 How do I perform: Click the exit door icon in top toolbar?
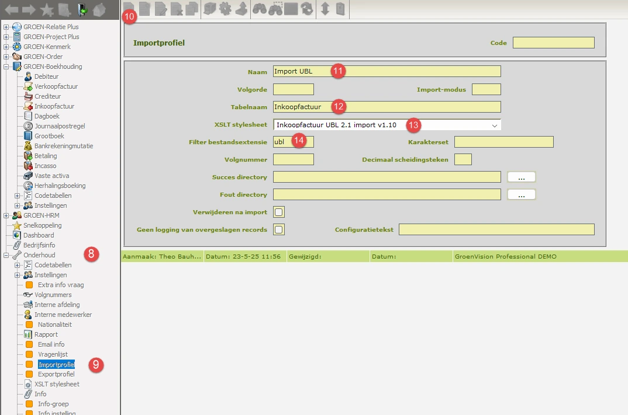(x=82, y=10)
